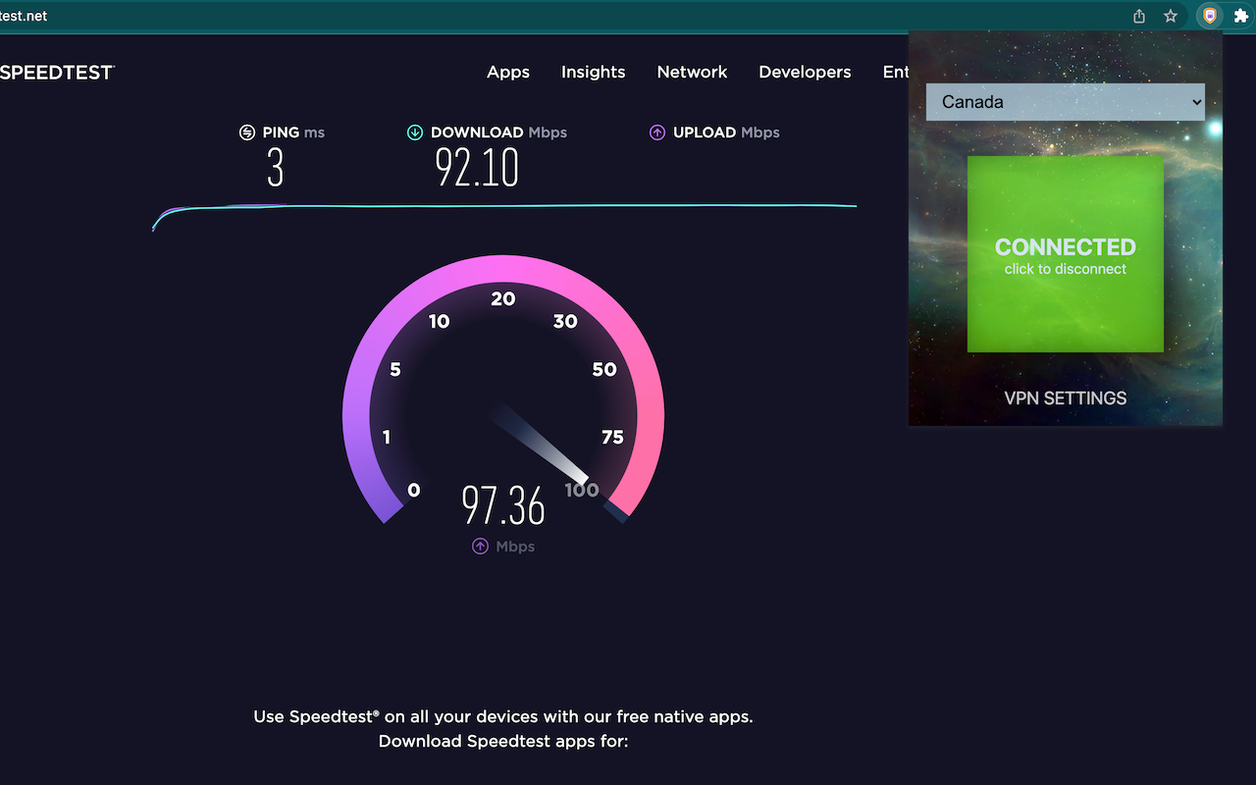Click the address bar URL text
This screenshot has width=1256, height=785.
(x=24, y=16)
